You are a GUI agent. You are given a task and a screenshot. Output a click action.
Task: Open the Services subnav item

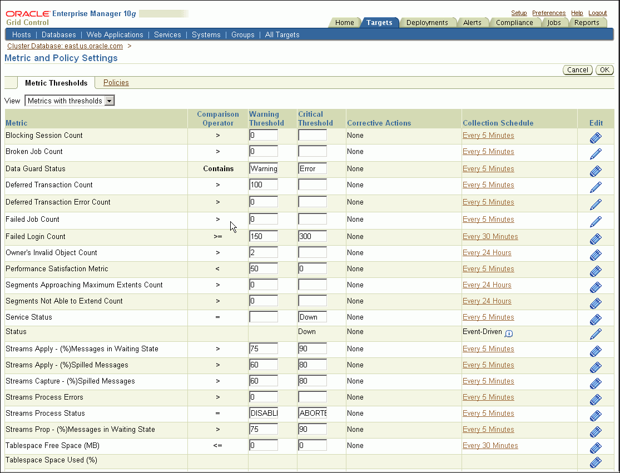[x=167, y=35]
